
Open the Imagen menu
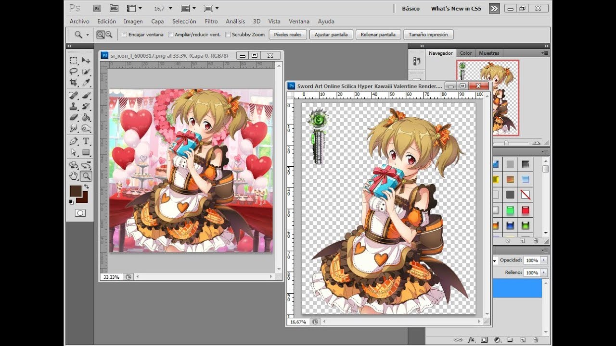[x=133, y=21]
